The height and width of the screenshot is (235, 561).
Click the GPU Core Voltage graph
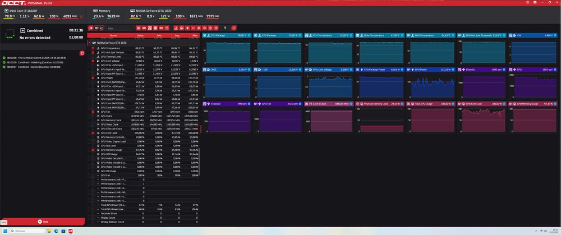(x=329, y=82)
